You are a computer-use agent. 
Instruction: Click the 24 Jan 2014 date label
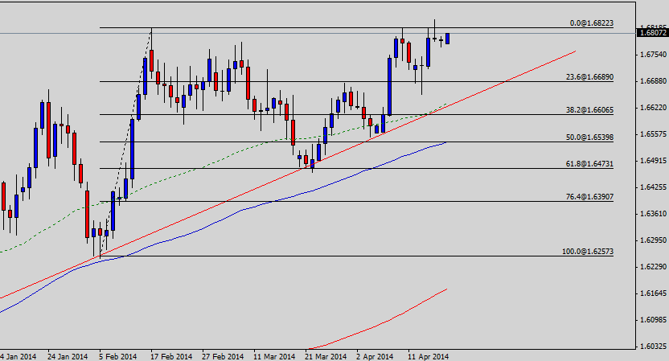(x=67, y=355)
